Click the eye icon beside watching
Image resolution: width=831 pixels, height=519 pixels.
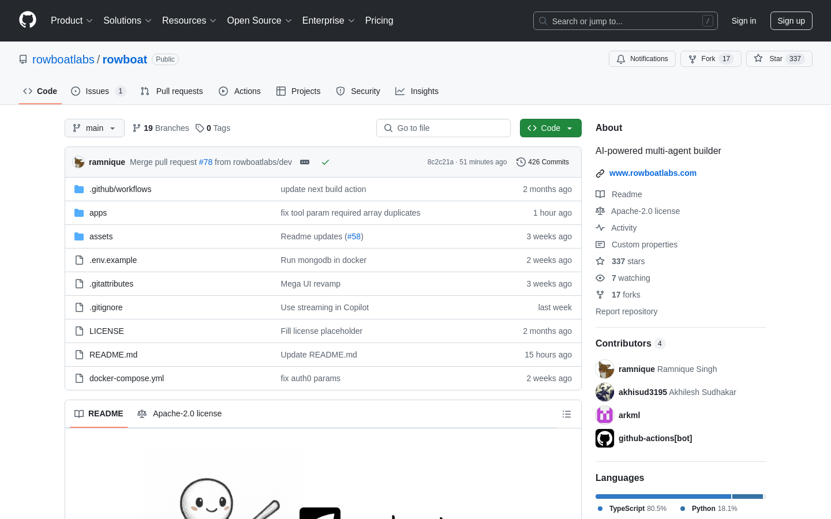[x=600, y=278]
